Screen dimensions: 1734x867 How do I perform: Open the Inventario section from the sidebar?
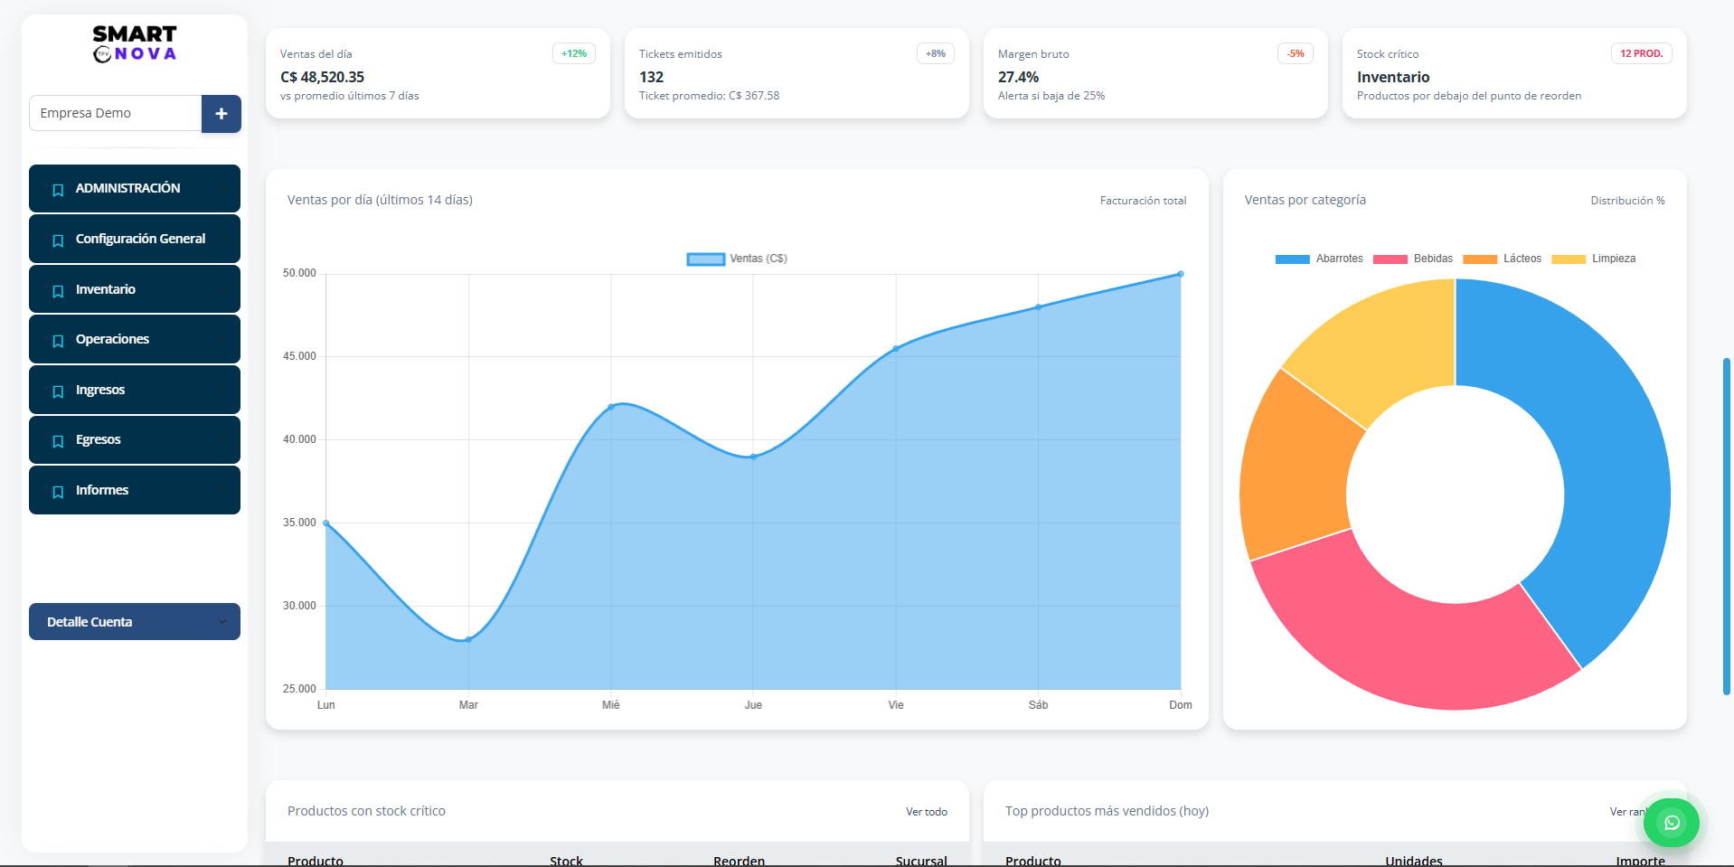(x=58, y=289)
